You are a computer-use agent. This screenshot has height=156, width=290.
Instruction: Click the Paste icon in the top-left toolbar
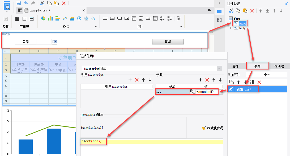point(57,3)
